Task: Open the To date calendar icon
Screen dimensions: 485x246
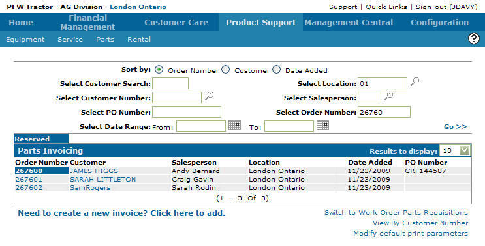Action: pyautogui.click(x=322, y=125)
